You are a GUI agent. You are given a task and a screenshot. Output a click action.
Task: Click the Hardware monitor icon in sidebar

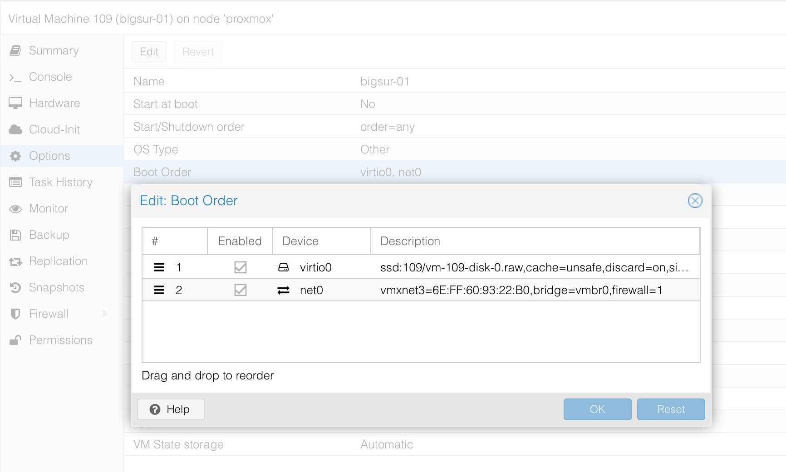[x=15, y=103]
